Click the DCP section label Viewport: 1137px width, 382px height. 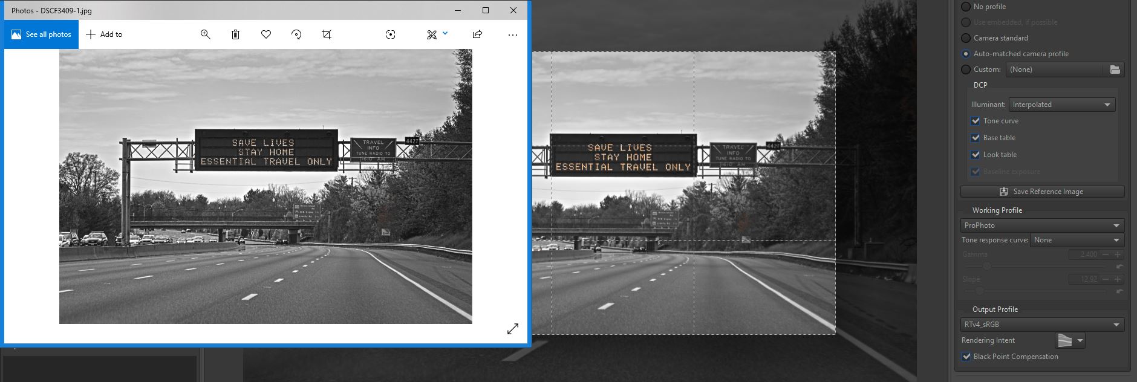tap(980, 85)
